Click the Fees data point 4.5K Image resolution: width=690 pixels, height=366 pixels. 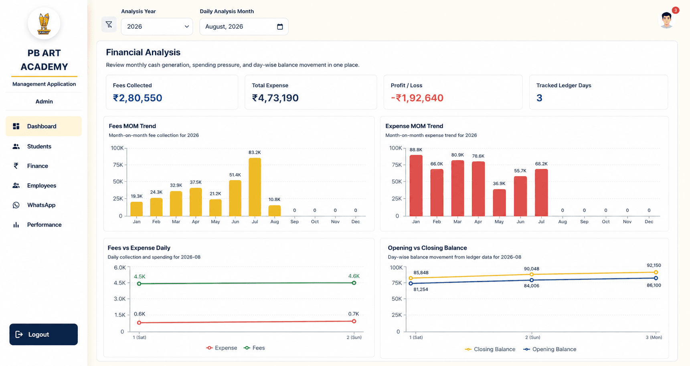139,284
